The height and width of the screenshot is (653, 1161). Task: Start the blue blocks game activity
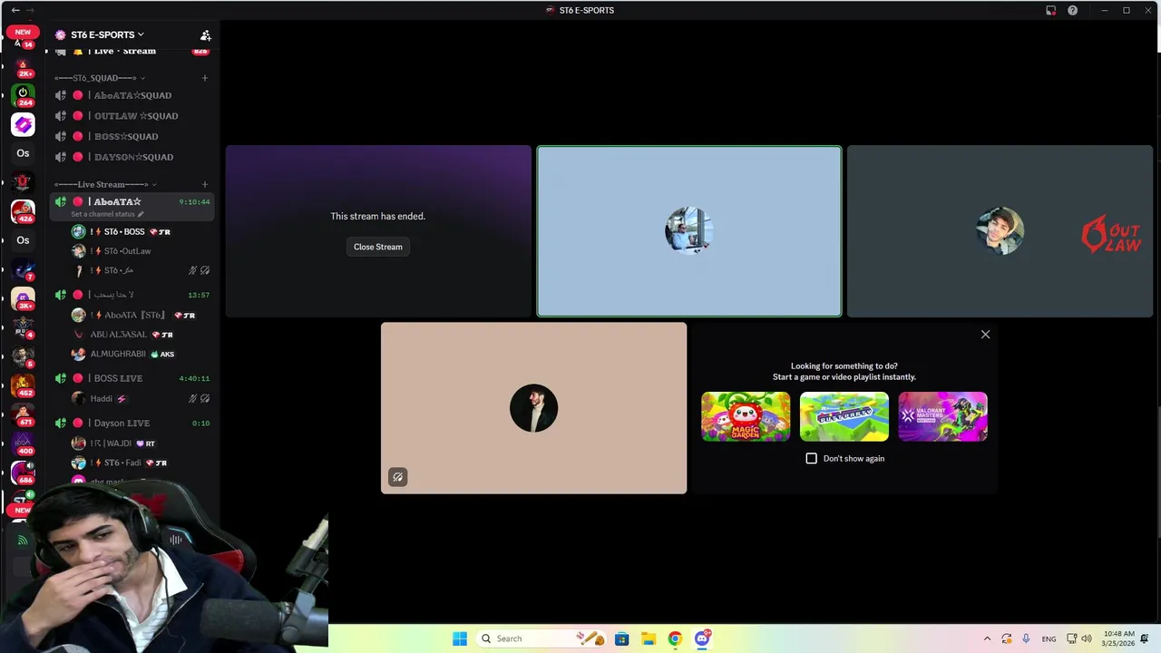[844, 416]
